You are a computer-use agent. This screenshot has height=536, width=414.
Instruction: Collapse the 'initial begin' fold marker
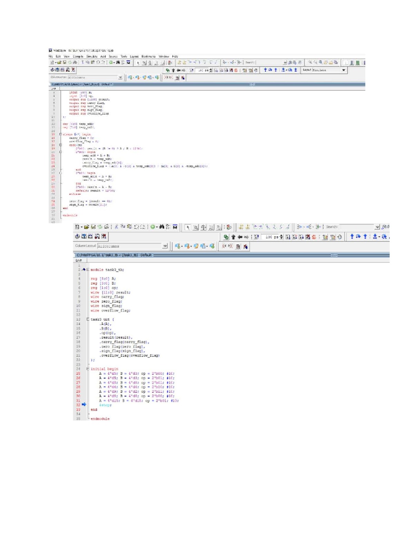[x=88, y=369]
